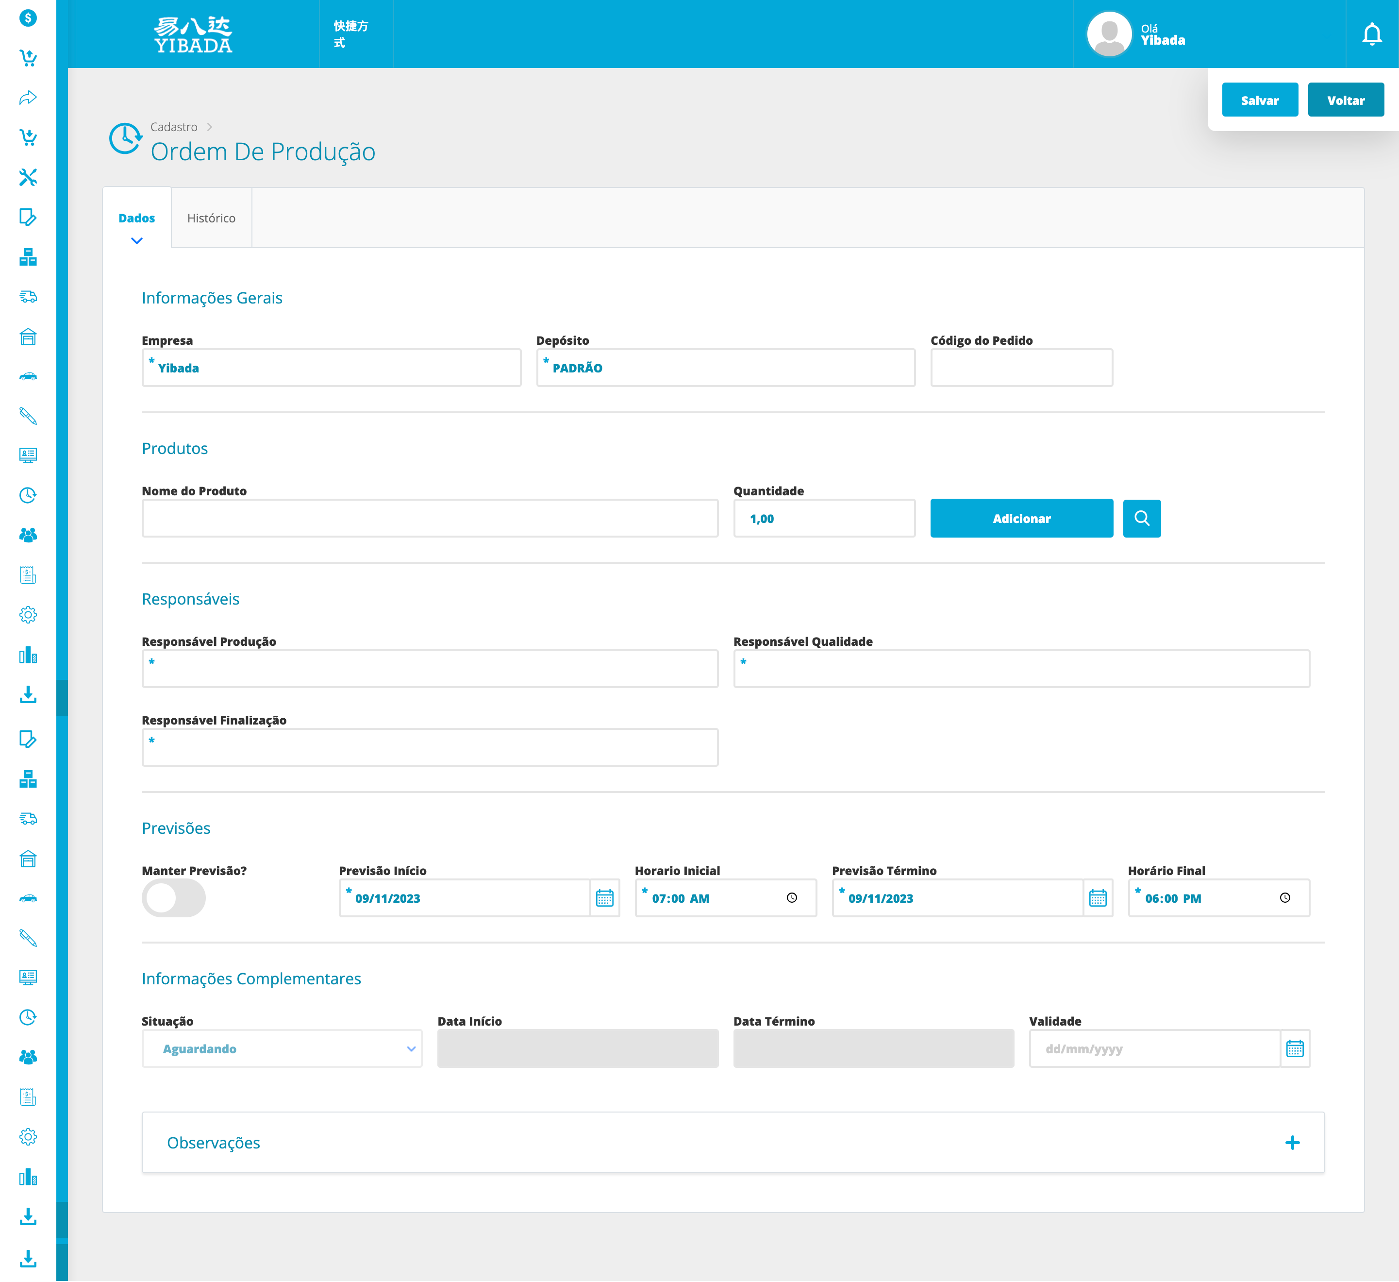Click the user avatar picture

[1109, 34]
